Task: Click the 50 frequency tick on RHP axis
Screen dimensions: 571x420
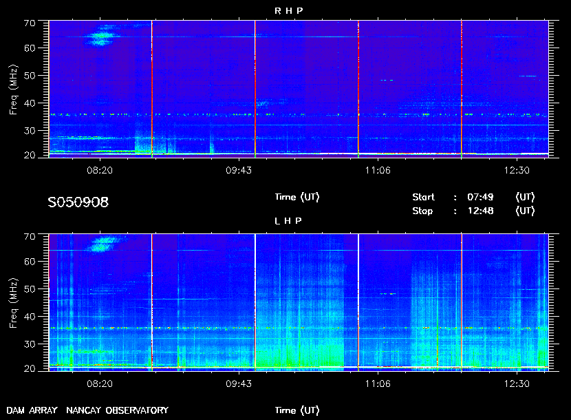Action: tap(30, 76)
